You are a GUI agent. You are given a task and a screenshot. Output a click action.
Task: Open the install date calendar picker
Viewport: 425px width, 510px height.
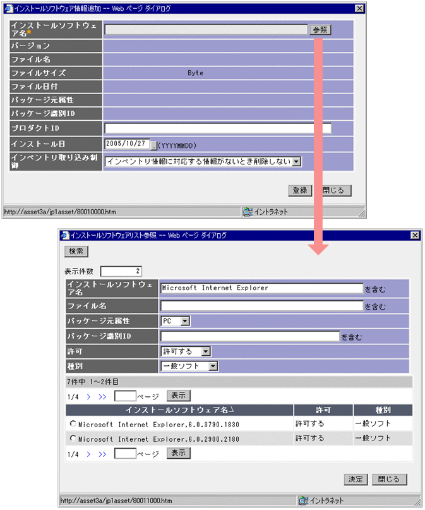[x=153, y=145]
